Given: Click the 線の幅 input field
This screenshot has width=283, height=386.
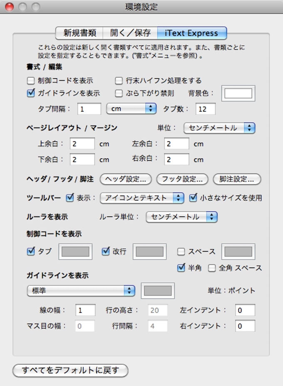Looking at the screenshot, I should click(85, 310).
